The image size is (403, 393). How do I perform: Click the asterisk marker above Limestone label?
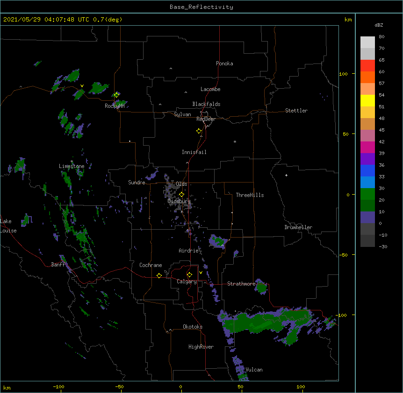pos(72,161)
